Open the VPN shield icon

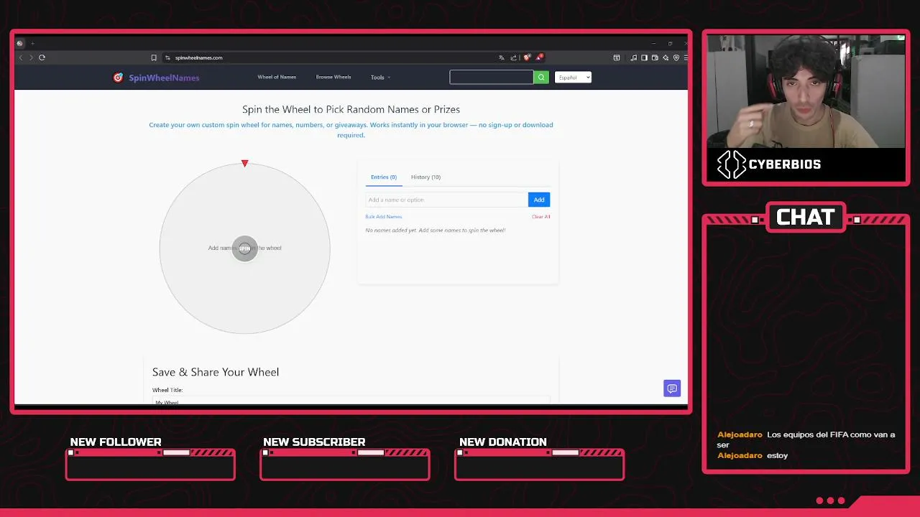point(676,57)
